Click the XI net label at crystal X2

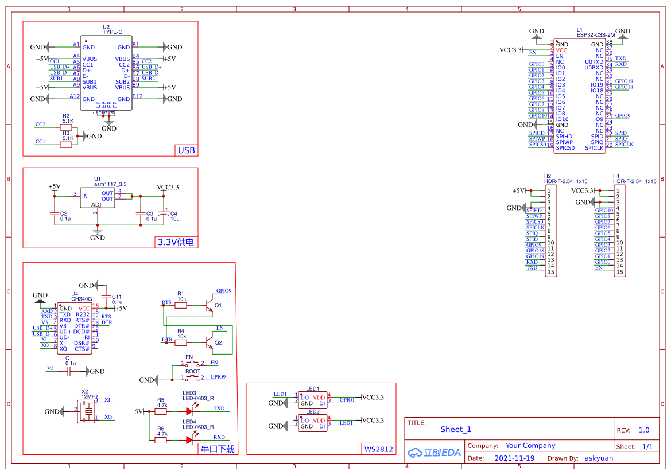click(x=107, y=400)
